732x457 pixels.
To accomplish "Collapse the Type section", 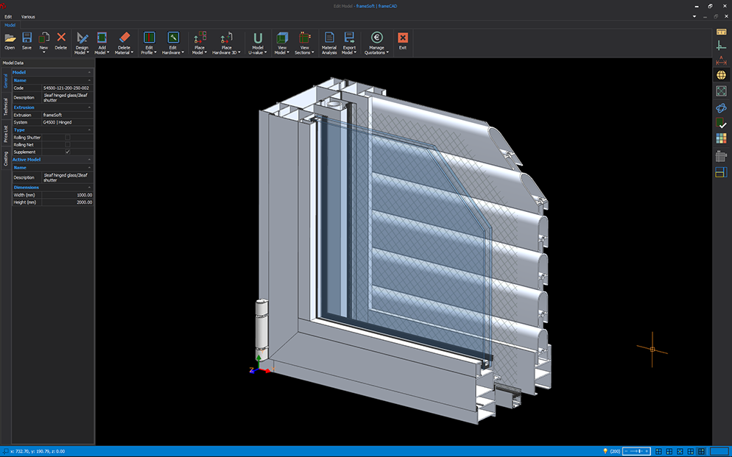I will point(89,130).
